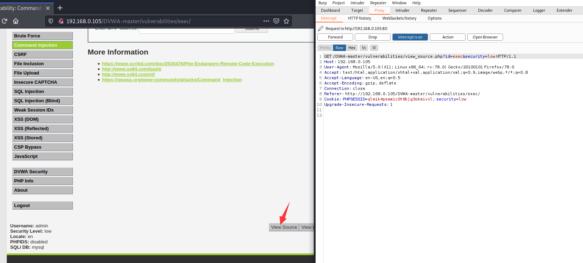This screenshot has width=583, height=263.
Task: Switch to Target tab
Action: pyautogui.click(x=357, y=10)
